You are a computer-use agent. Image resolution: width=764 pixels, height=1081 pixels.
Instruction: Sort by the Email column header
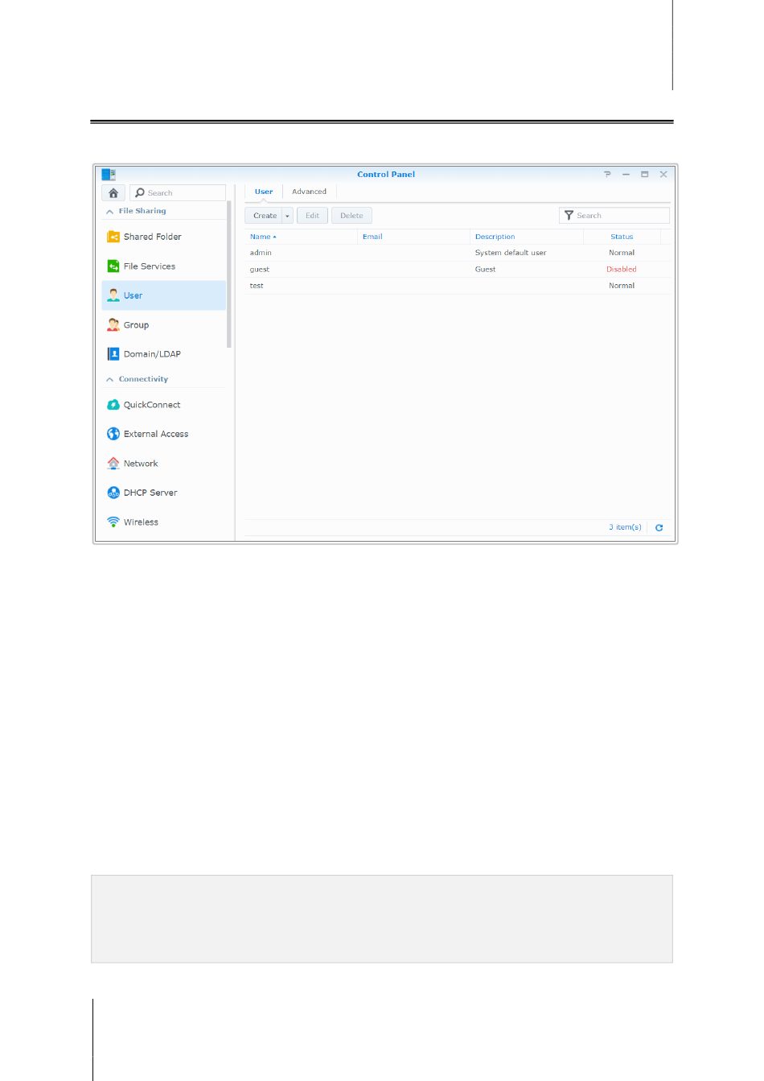click(413, 237)
